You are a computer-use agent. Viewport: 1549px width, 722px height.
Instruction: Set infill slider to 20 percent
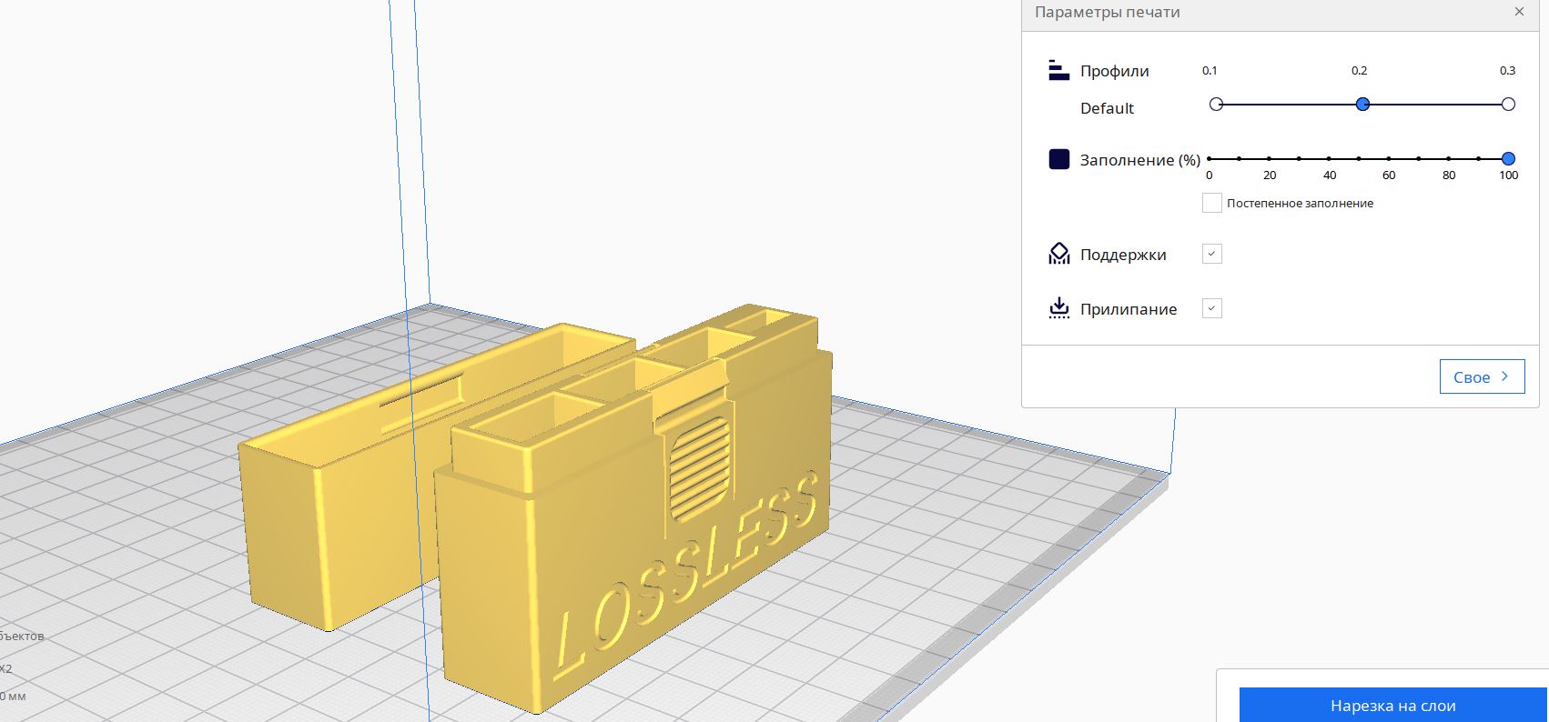(x=1269, y=159)
